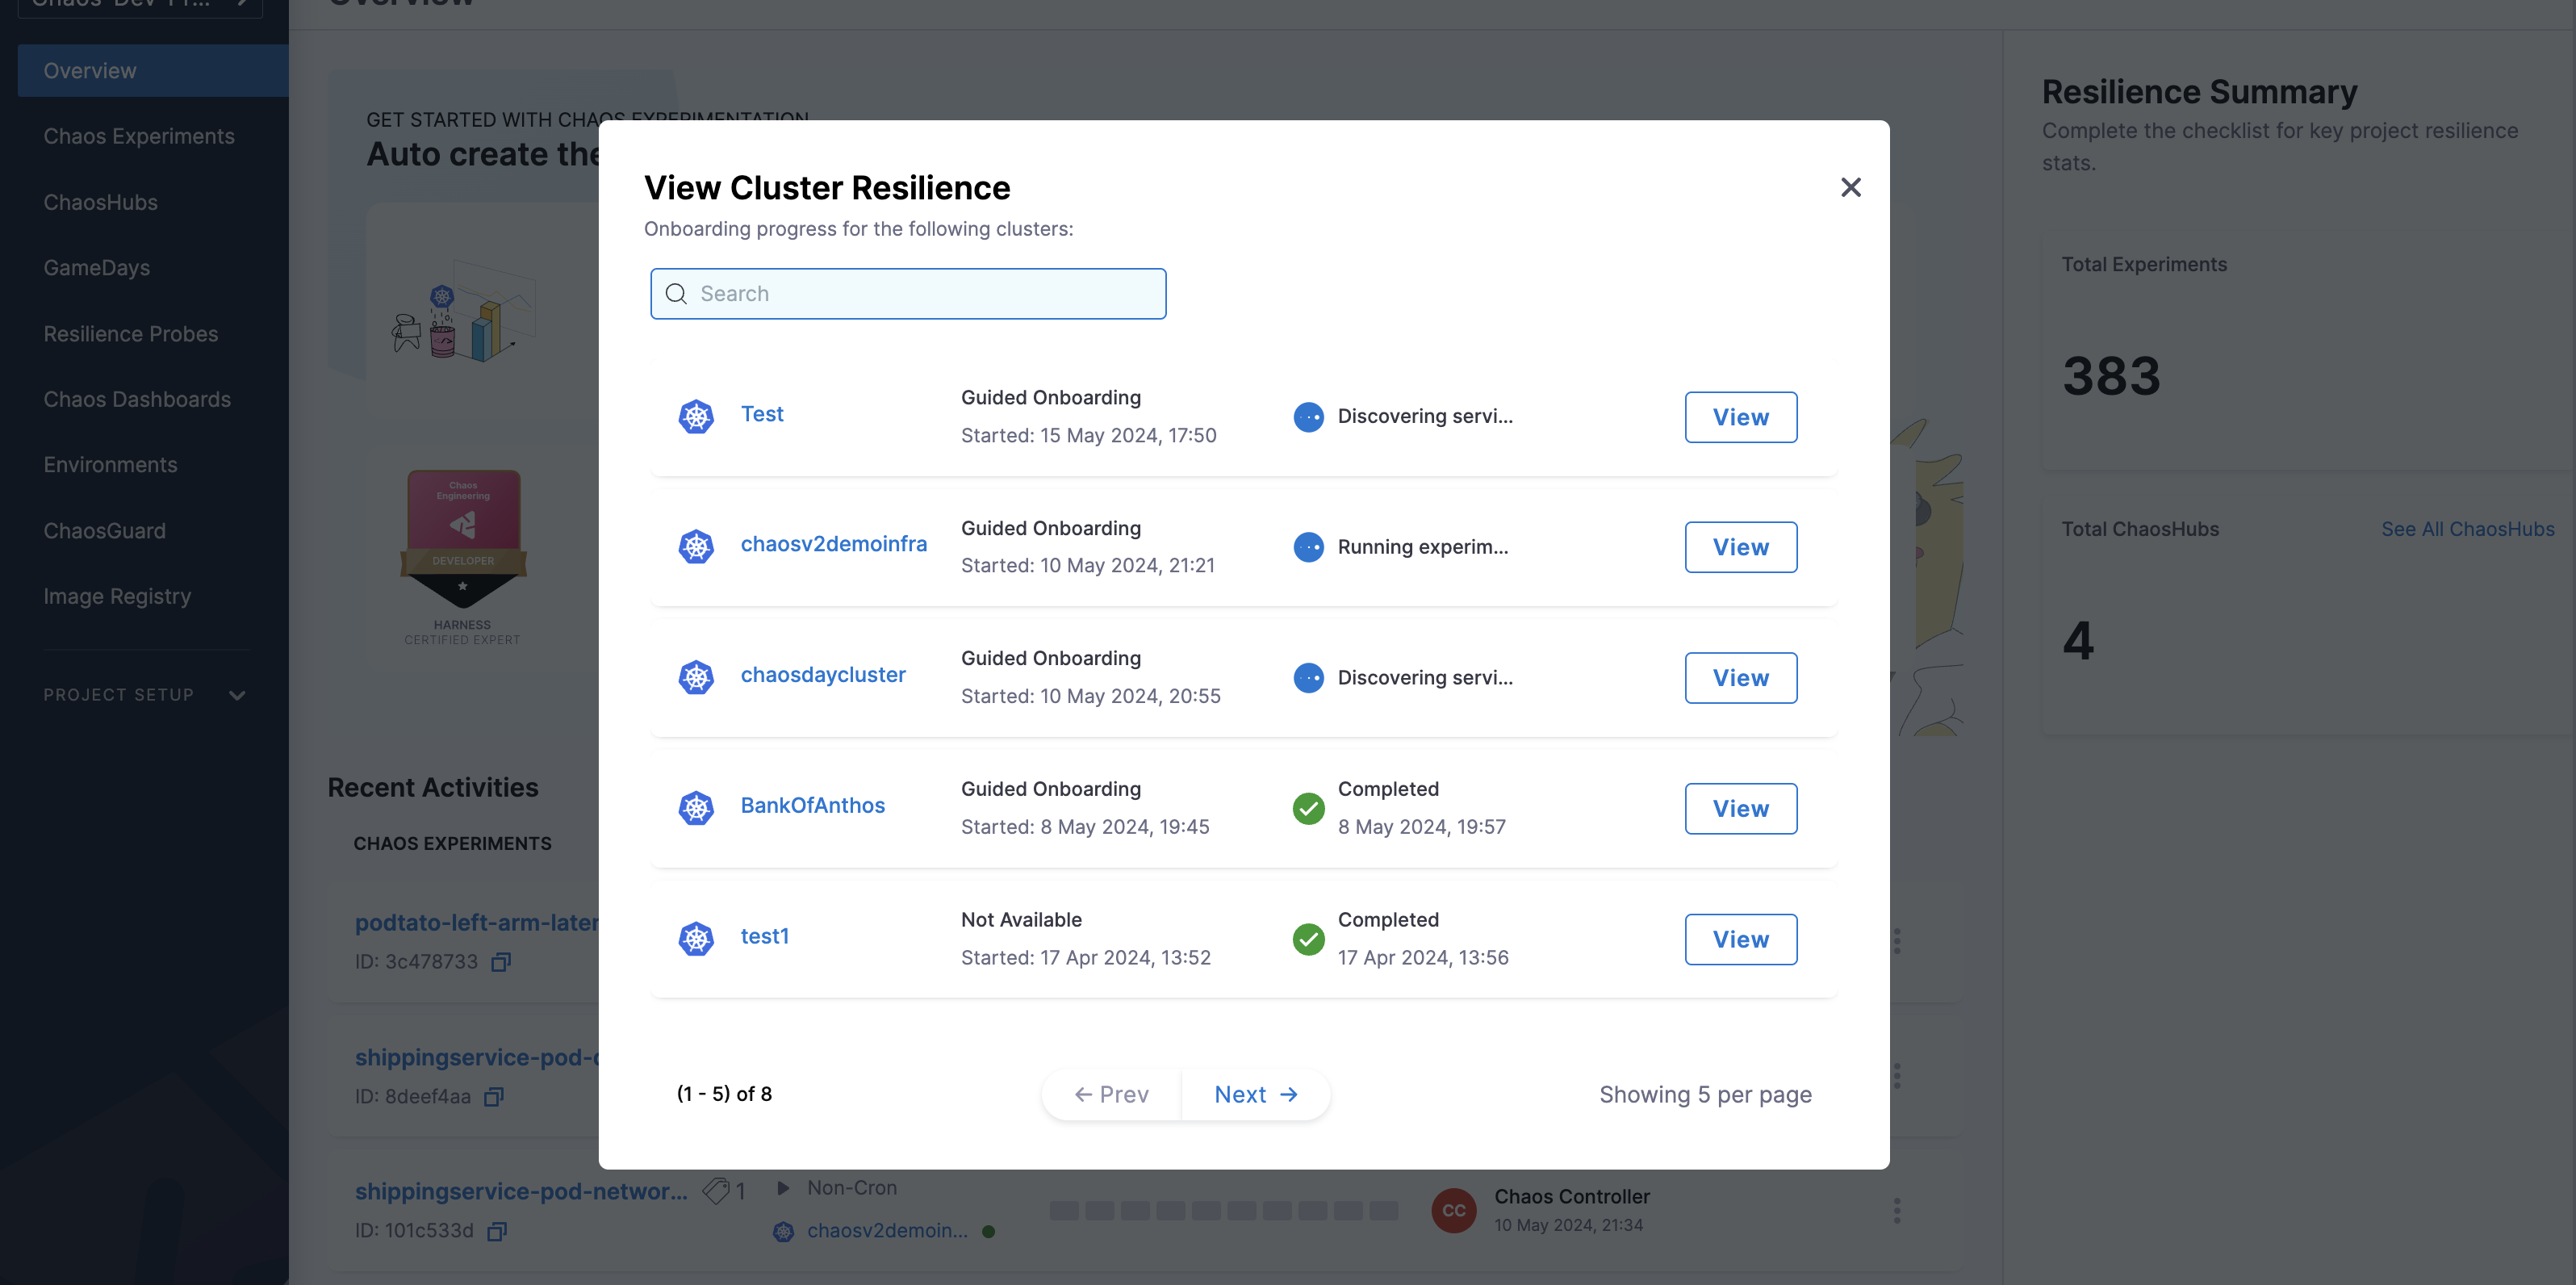Screen dimensions: 2576x1285
Task: Click the Harness Certified Expert badge
Action: 462,556
